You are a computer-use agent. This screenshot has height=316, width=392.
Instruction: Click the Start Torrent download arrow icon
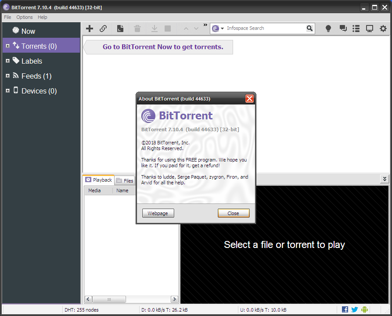(x=154, y=29)
